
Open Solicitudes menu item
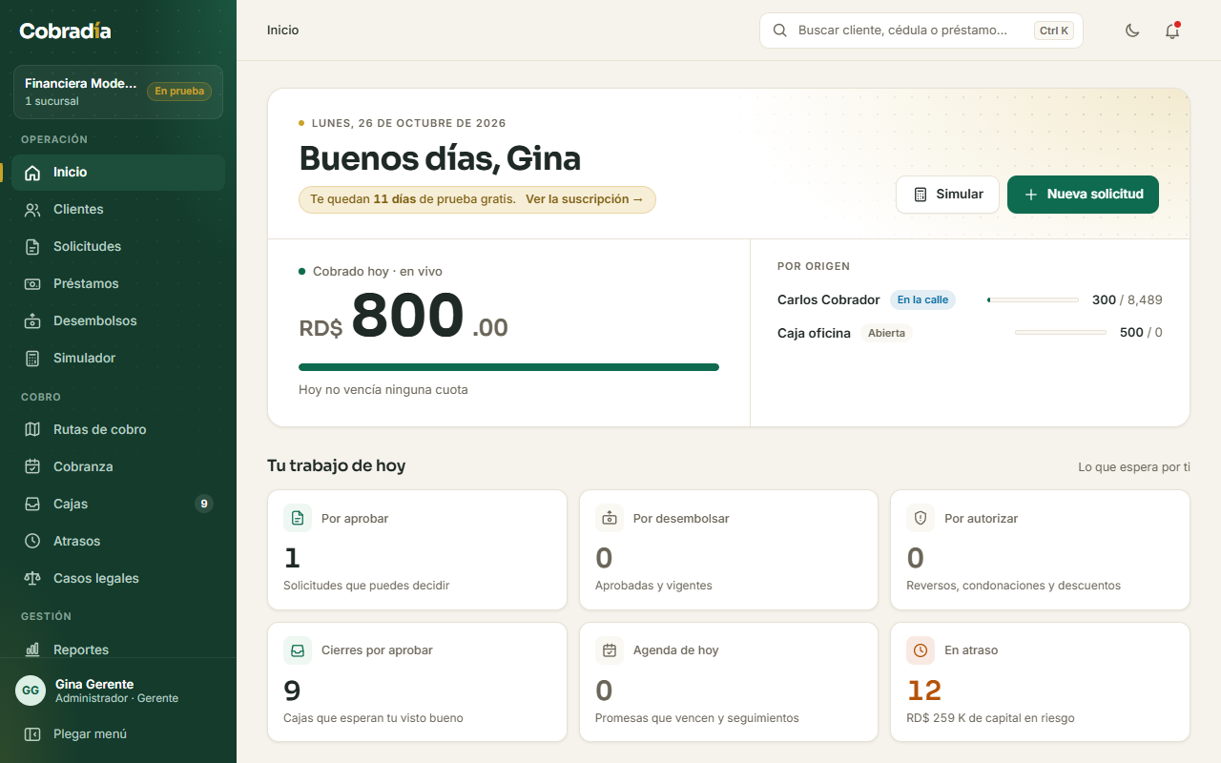(x=118, y=247)
